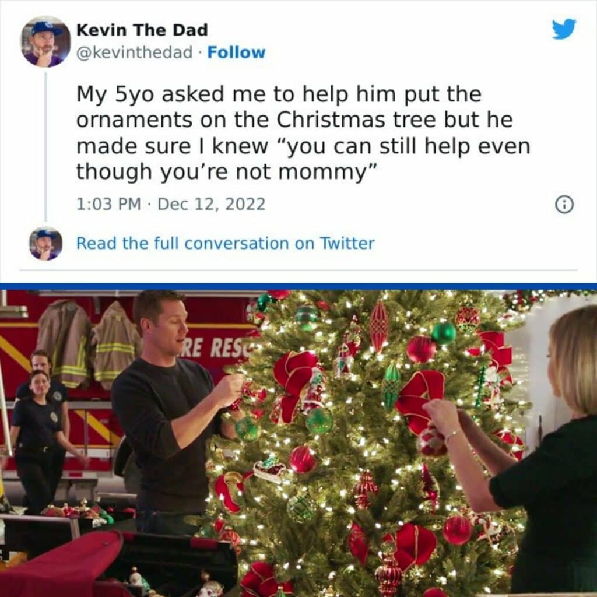Click the Dec 12, 2022 date

(211, 204)
